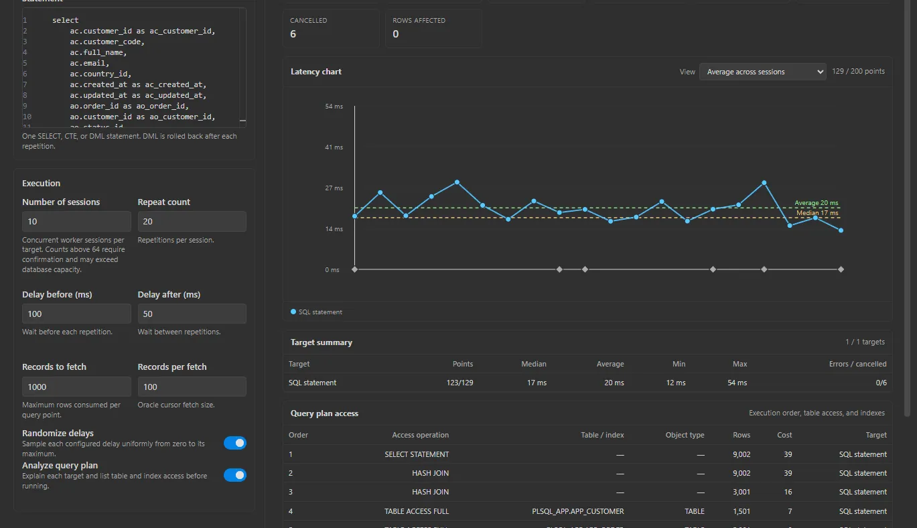Click the Cost column header
The image size is (917, 528).
click(x=784, y=435)
